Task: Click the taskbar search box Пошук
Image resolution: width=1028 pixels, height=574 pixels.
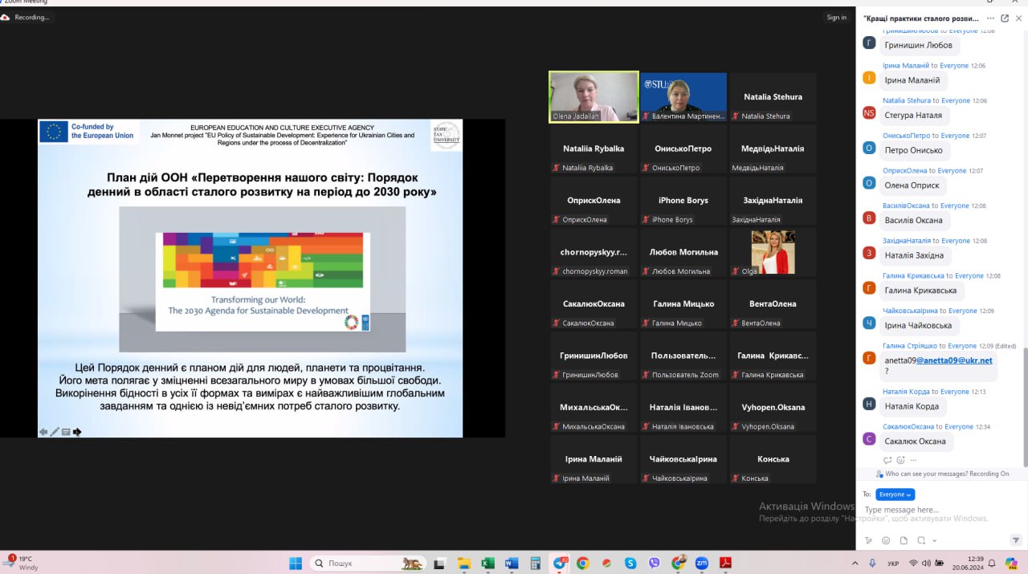Action: click(x=367, y=563)
